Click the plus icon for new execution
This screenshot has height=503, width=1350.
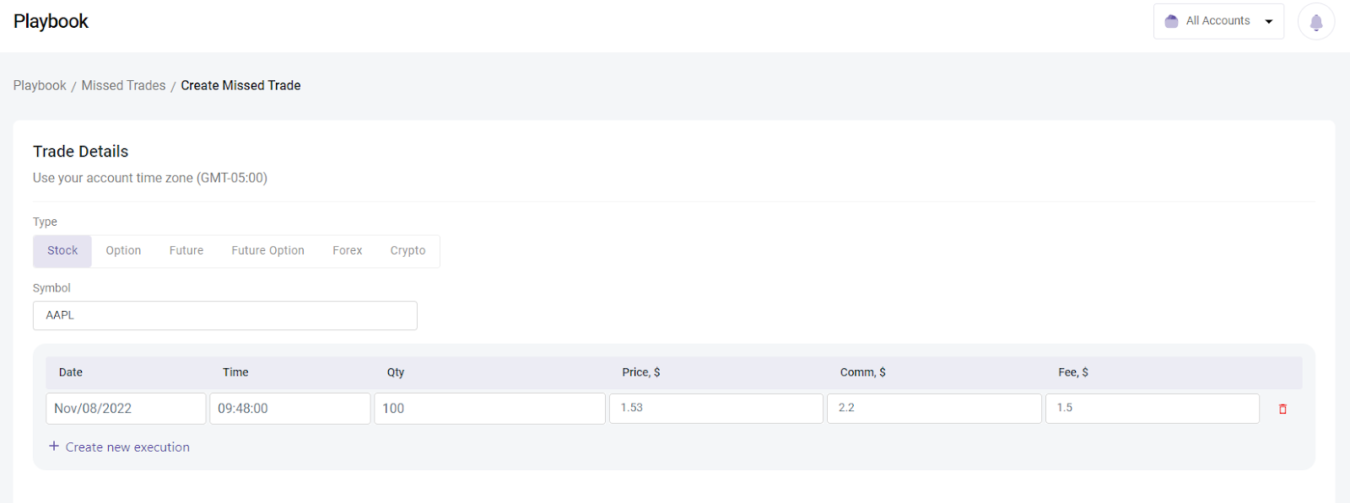[54, 447]
